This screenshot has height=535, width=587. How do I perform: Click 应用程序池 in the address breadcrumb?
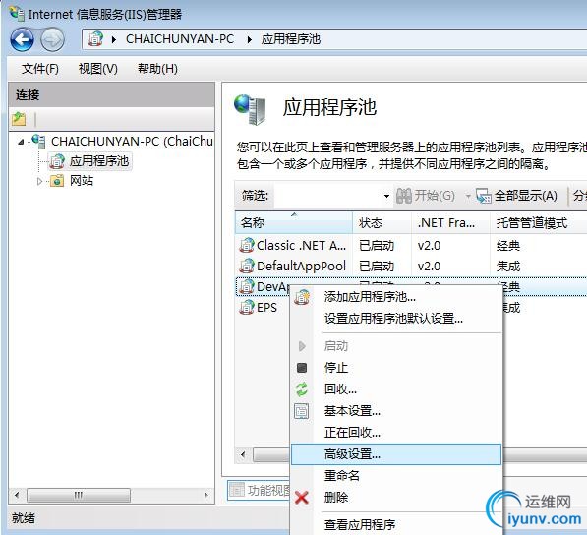coord(291,39)
